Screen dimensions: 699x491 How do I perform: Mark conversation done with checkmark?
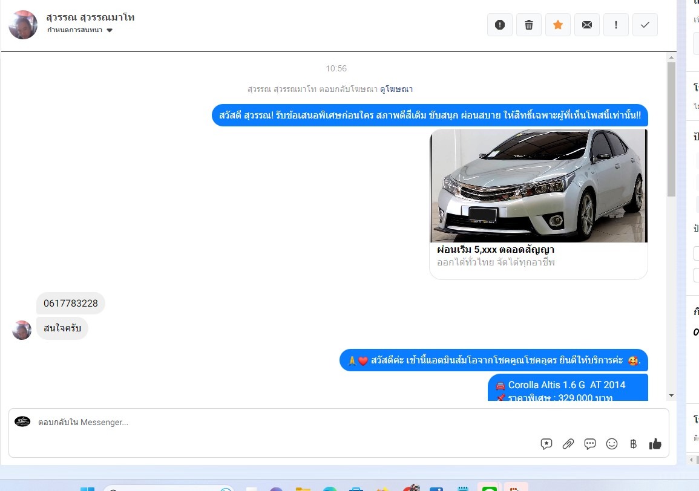(645, 25)
